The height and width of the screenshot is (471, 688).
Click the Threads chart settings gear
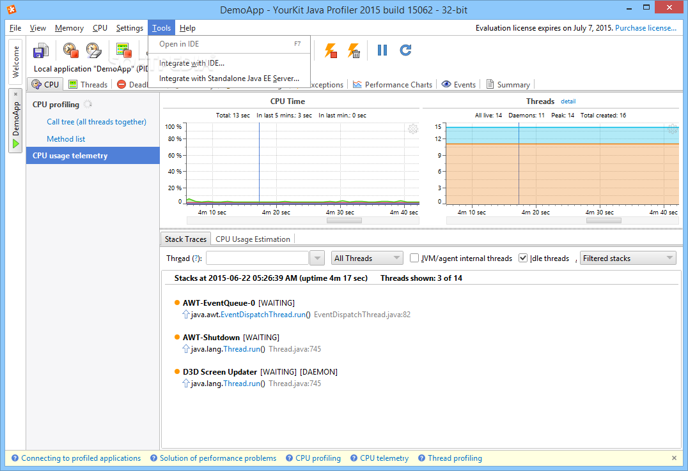click(673, 129)
